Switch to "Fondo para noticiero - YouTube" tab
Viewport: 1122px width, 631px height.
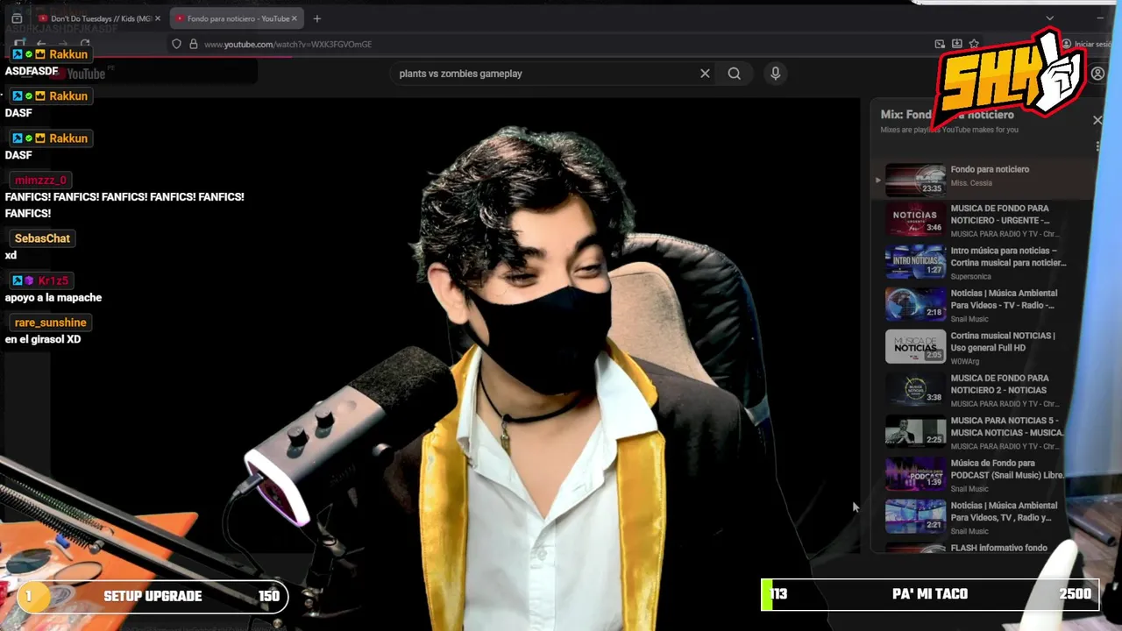235,18
